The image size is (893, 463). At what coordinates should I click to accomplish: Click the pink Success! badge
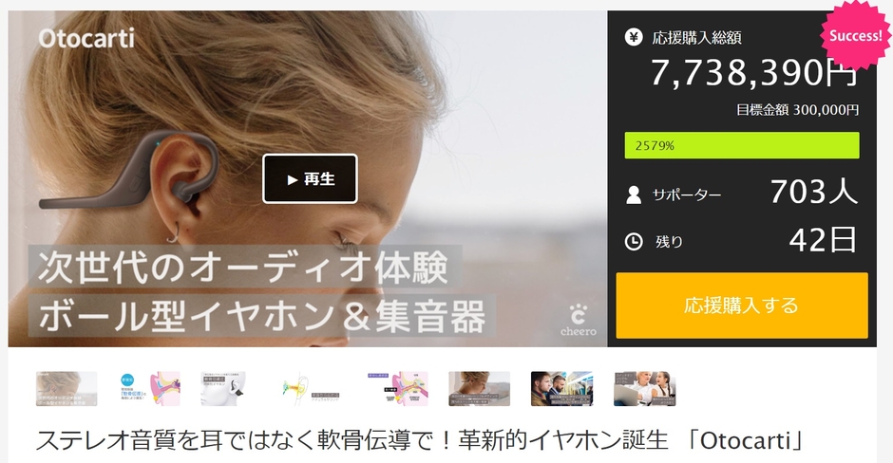click(x=855, y=35)
